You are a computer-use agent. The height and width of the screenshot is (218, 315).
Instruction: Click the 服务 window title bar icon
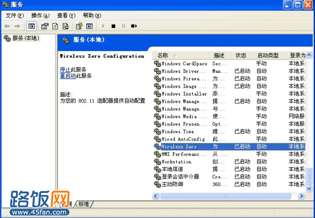pyautogui.click(x=5, y=5)
